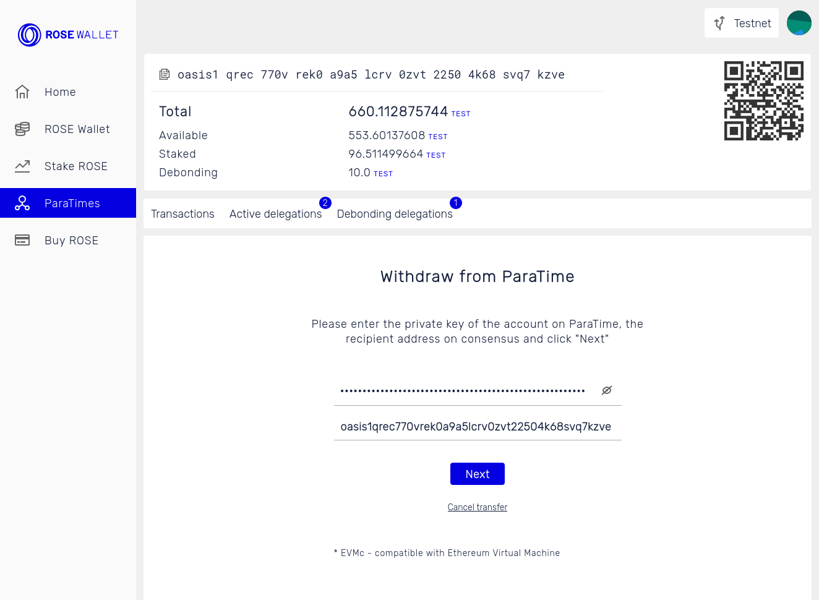Screen dimensions: 819x600
Task: Open Buy ROSE via its card icon
Action: click(22, 240)
